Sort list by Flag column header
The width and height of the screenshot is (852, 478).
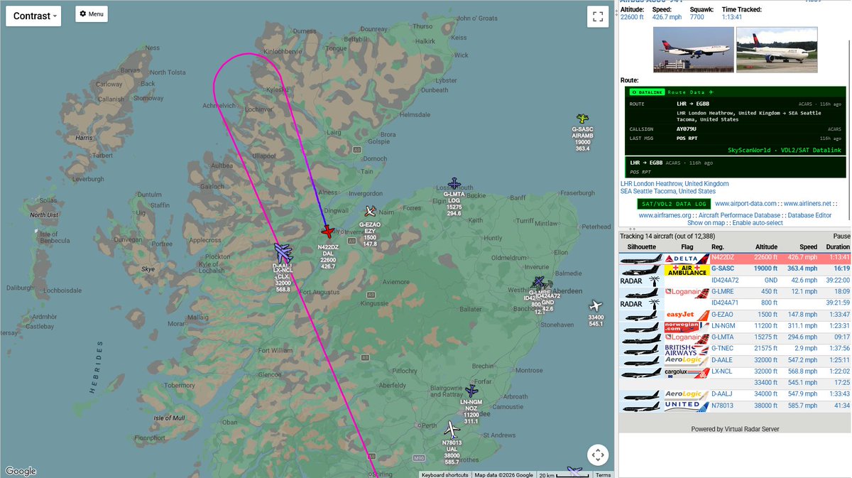687,247
